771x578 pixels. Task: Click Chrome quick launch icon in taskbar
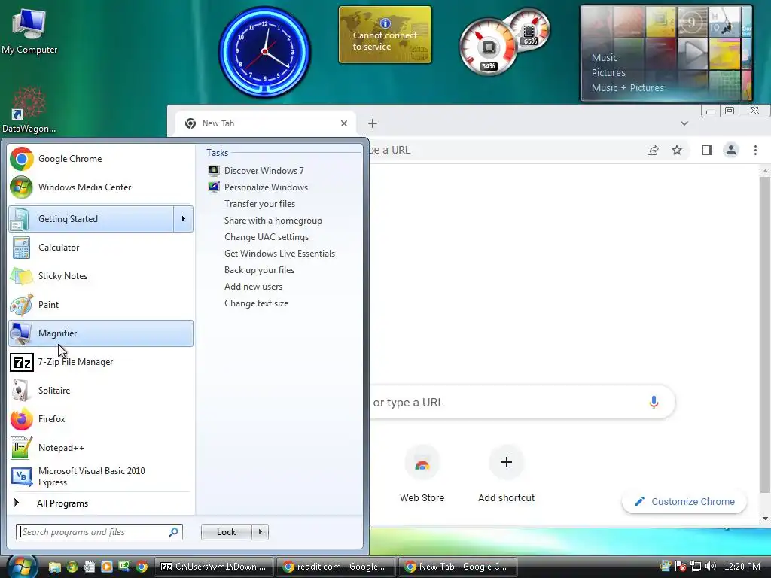(x=142, y=567)
